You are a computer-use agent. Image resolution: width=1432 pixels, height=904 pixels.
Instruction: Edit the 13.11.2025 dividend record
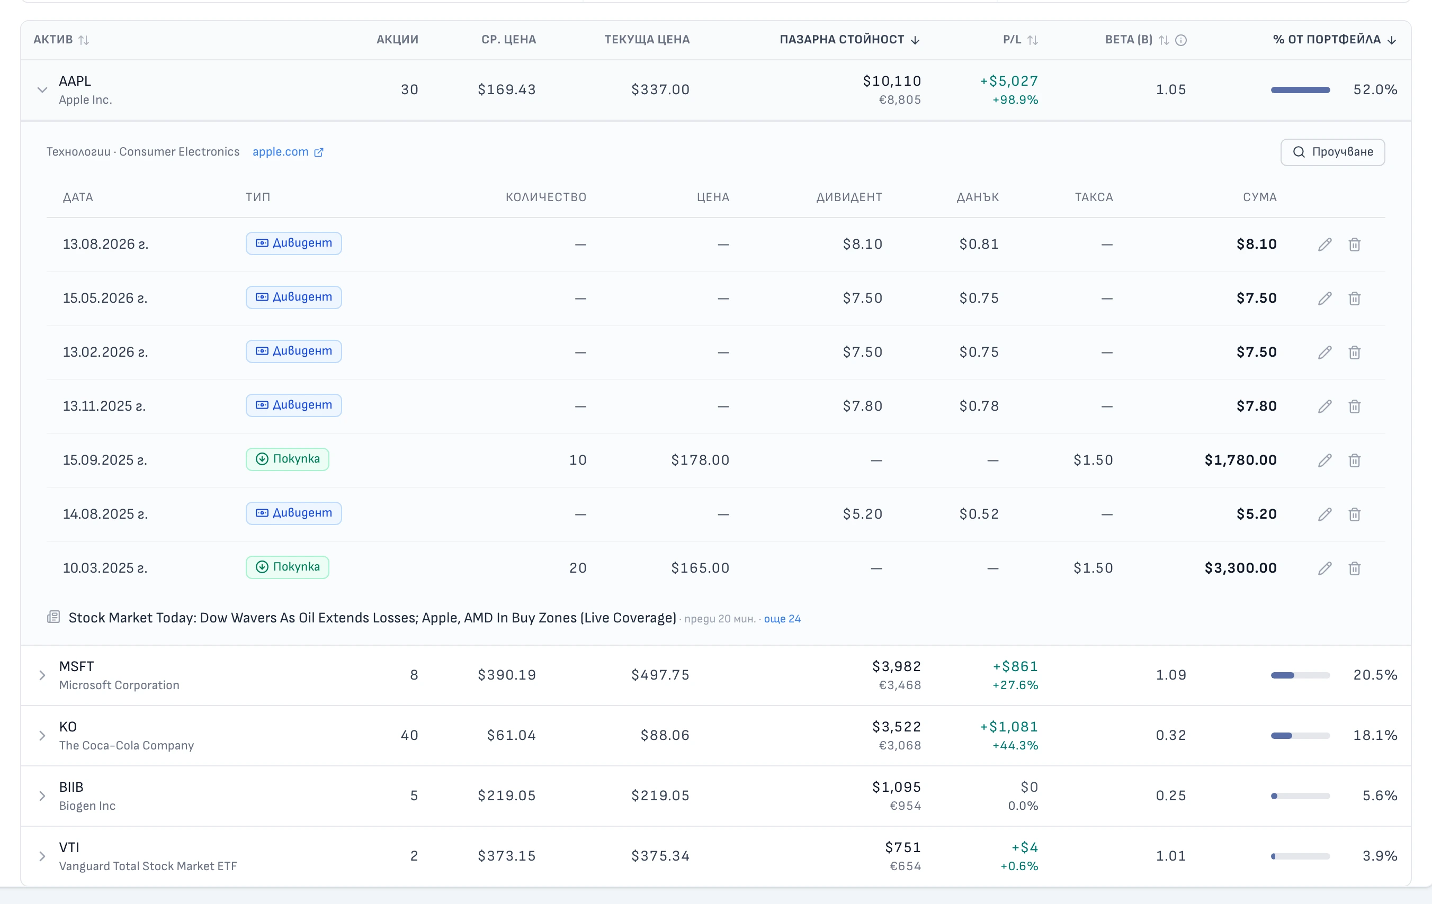point(1324,406)
